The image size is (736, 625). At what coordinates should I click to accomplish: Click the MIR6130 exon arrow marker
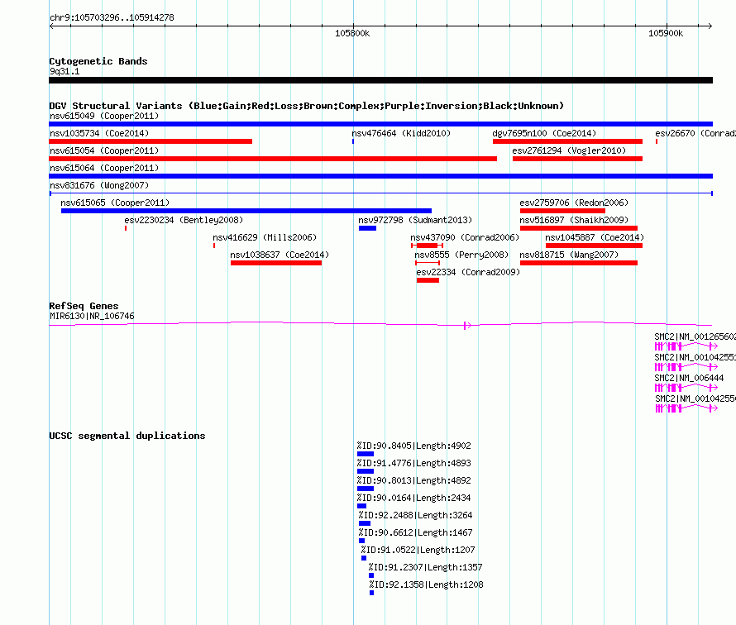point(466,325)
